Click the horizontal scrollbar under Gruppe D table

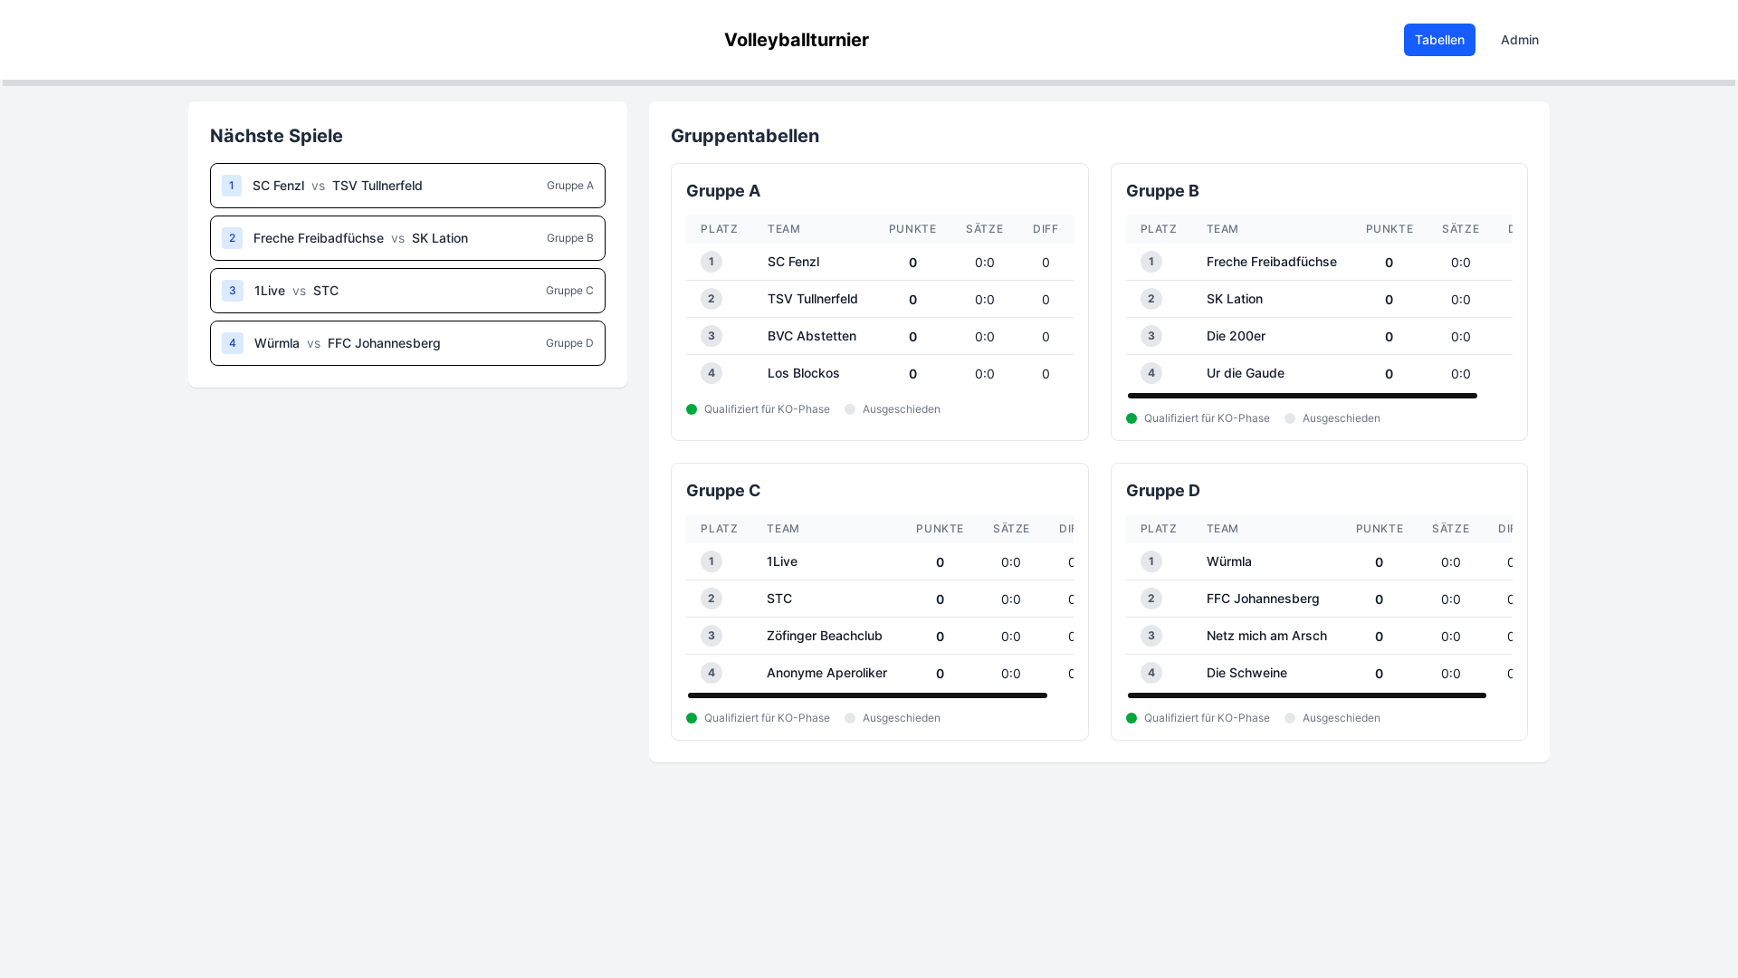pyautogui.click(x=1307, y=695)
